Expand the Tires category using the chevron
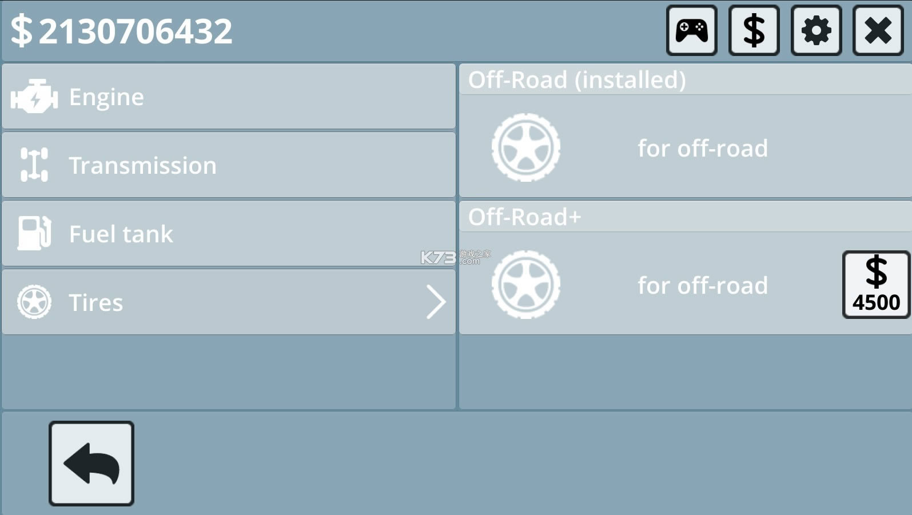Viewport: 912px width, 515px height. [436, 302]
